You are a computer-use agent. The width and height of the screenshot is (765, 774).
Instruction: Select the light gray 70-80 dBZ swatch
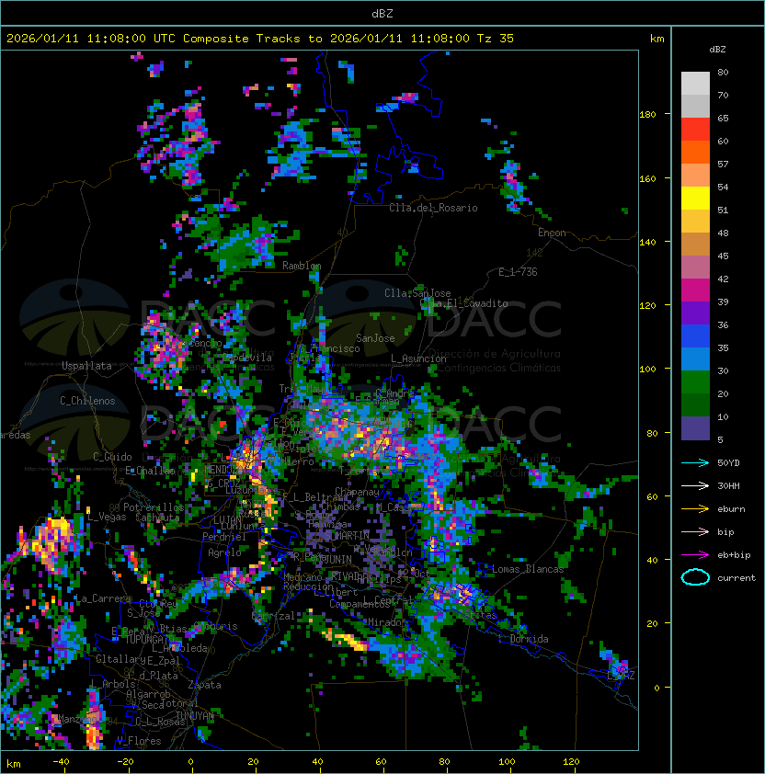[695, 84]
